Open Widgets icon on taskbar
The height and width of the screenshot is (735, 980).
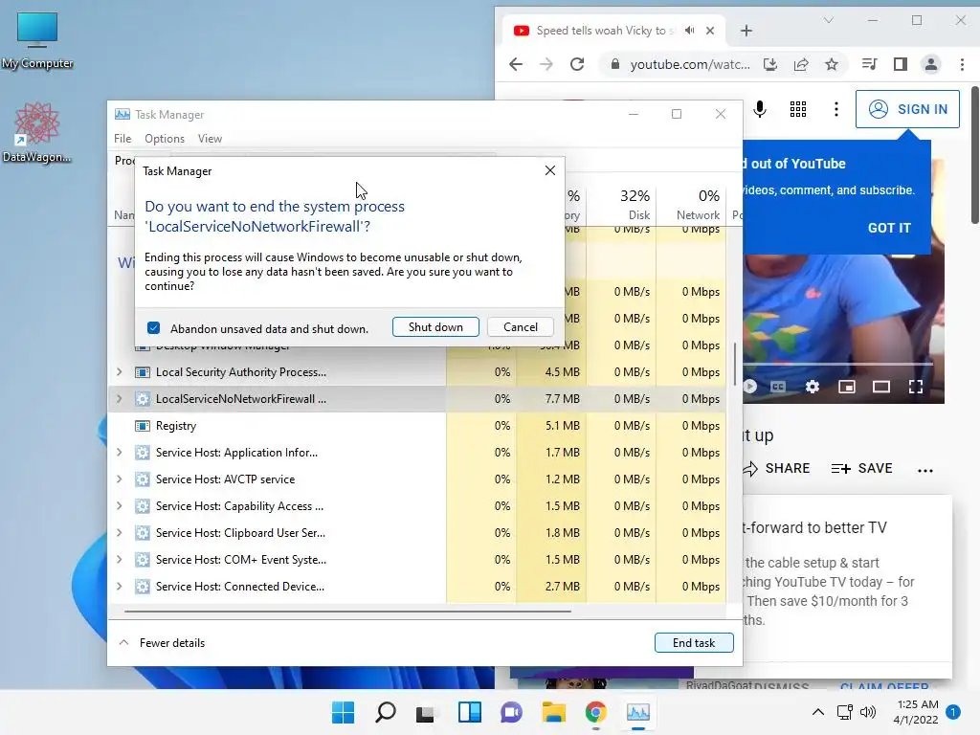(469, 712)
